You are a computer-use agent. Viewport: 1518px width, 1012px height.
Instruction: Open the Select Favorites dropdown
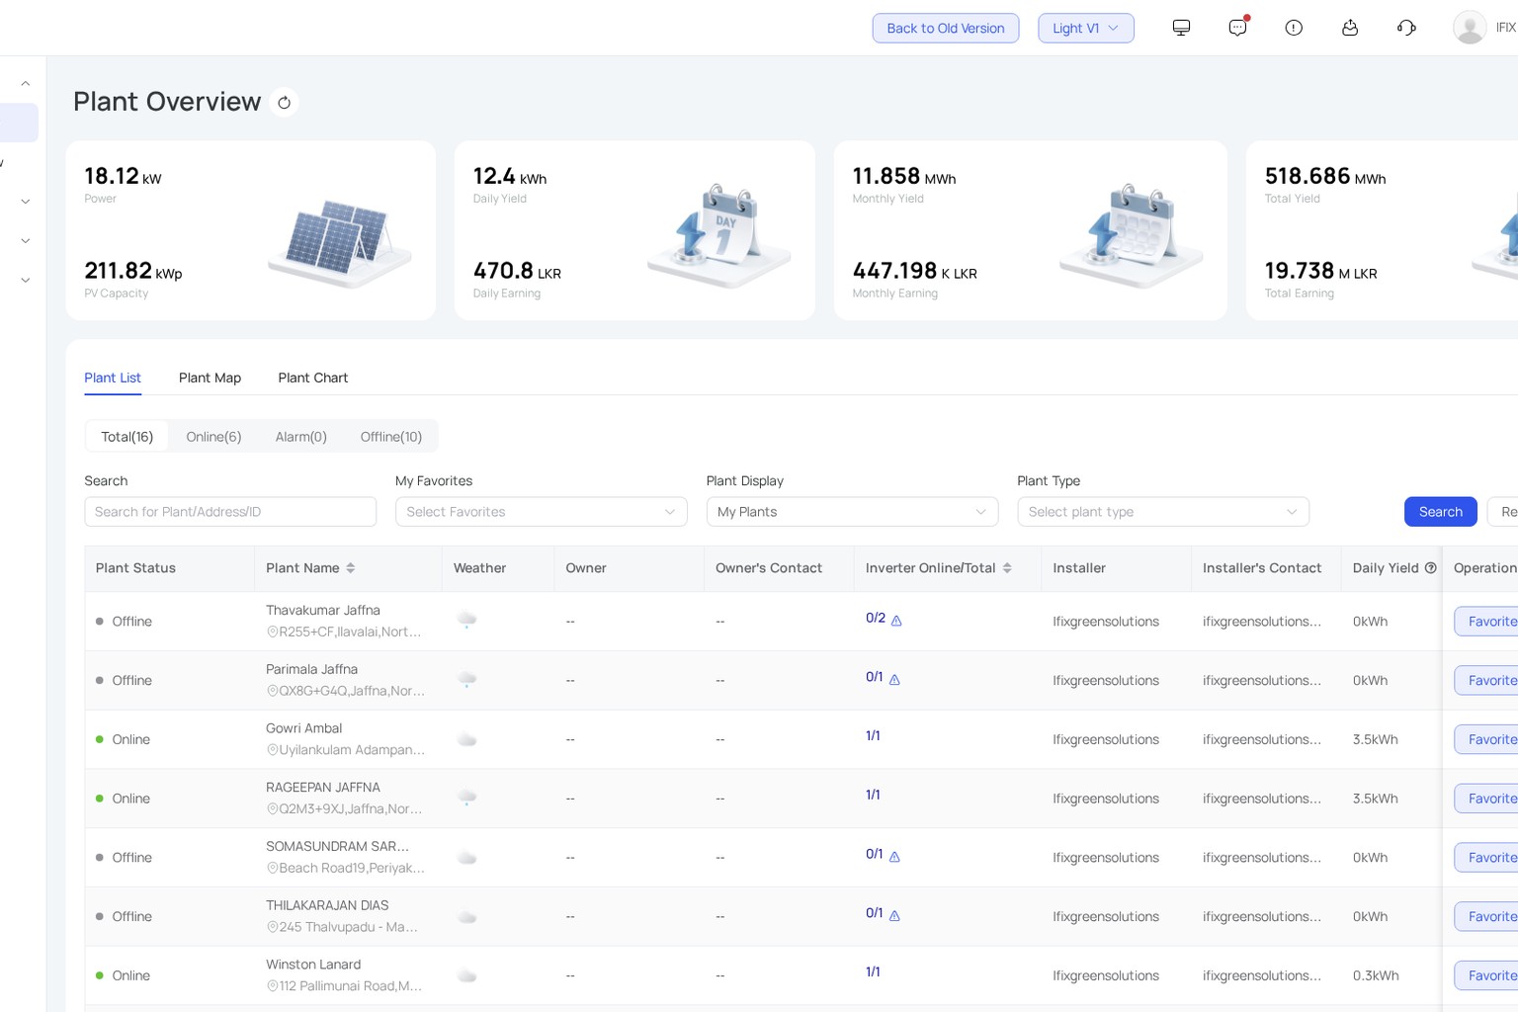tap(542, 512)
